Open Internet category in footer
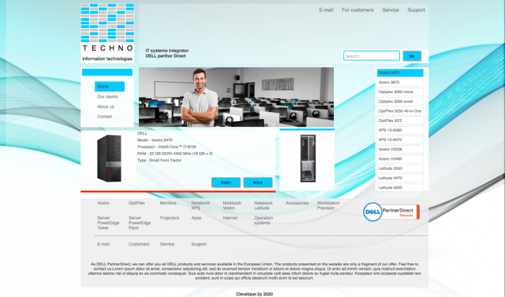 click(230, 218)
